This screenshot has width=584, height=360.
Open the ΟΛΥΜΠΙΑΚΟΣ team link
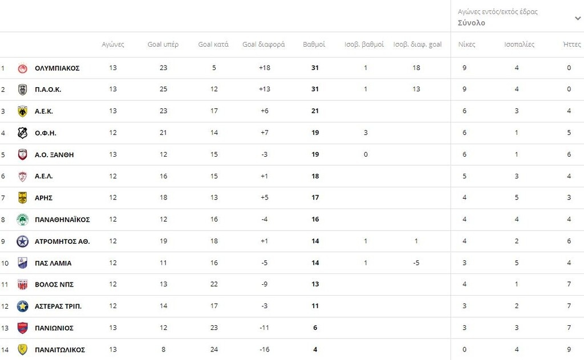click(x=57, y=68)
